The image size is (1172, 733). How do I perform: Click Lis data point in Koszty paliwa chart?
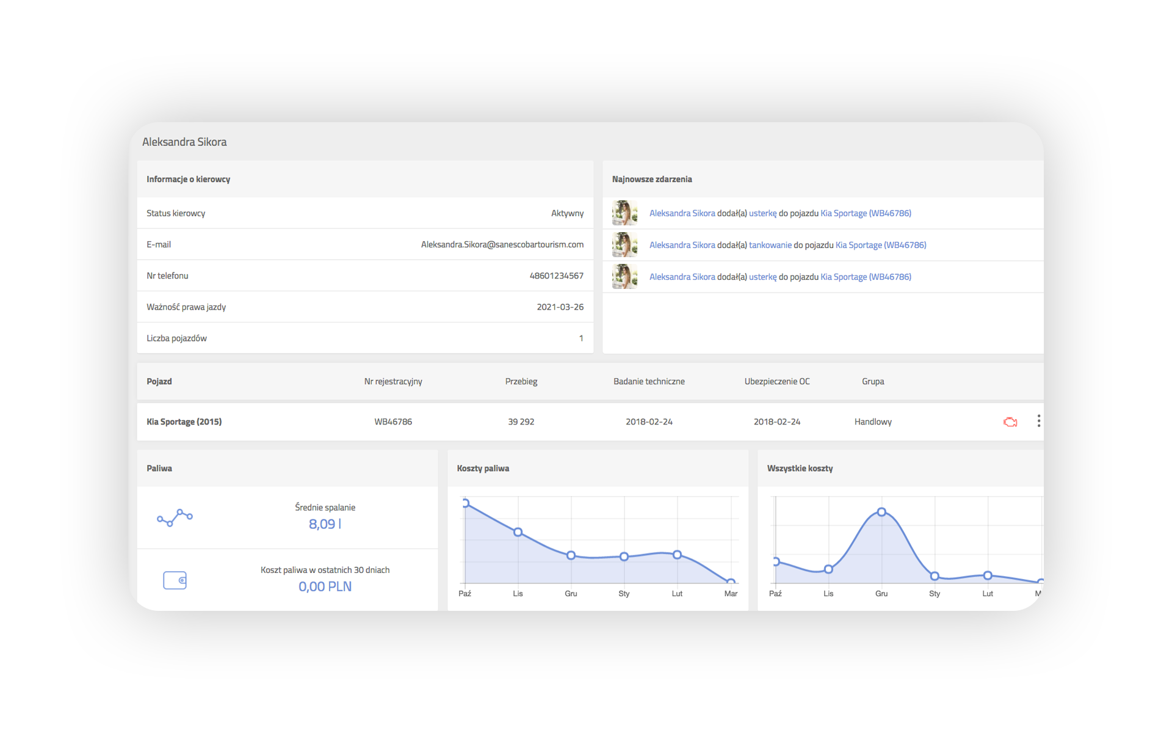pos(518,532)
